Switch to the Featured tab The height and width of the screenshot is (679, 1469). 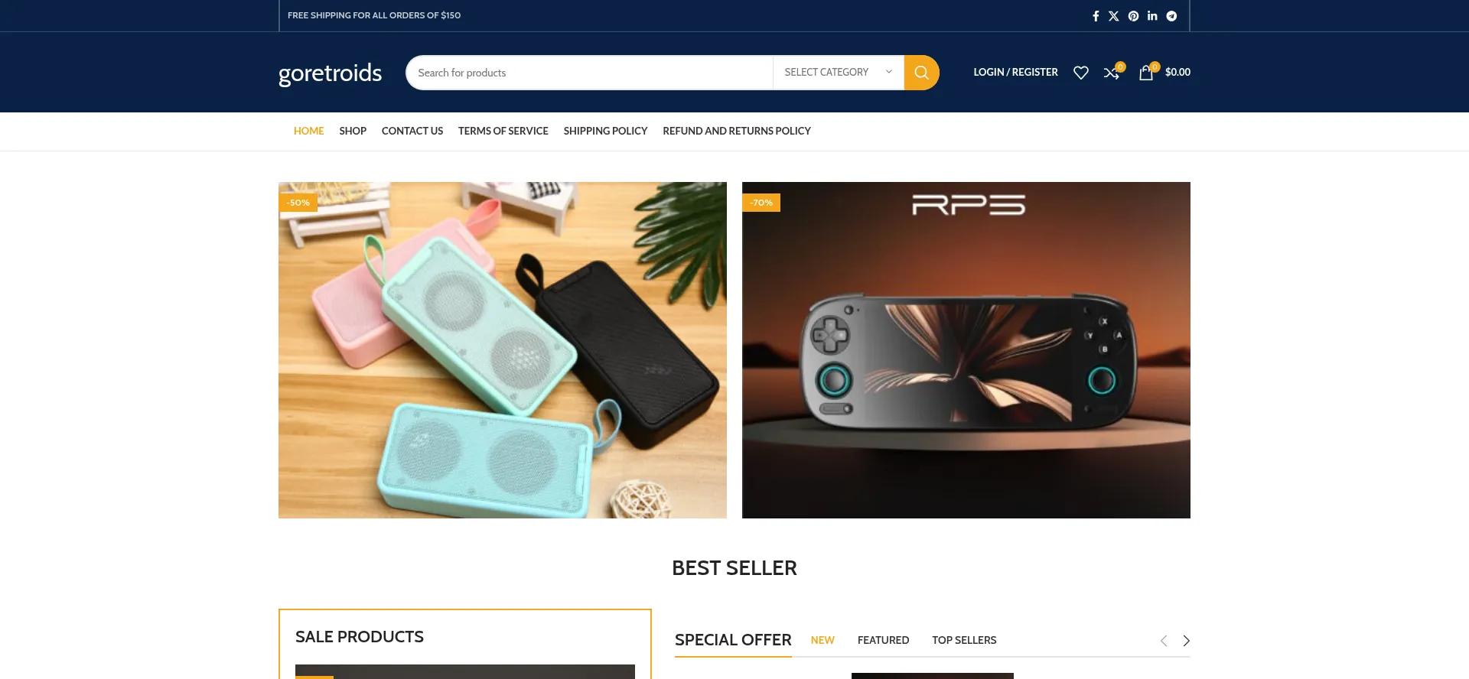pyautogui.click(x=883, y=640)
